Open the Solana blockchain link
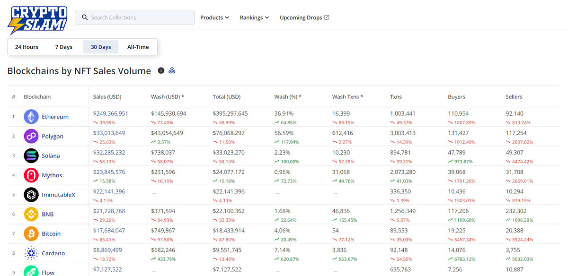 [x=51, y=155]
